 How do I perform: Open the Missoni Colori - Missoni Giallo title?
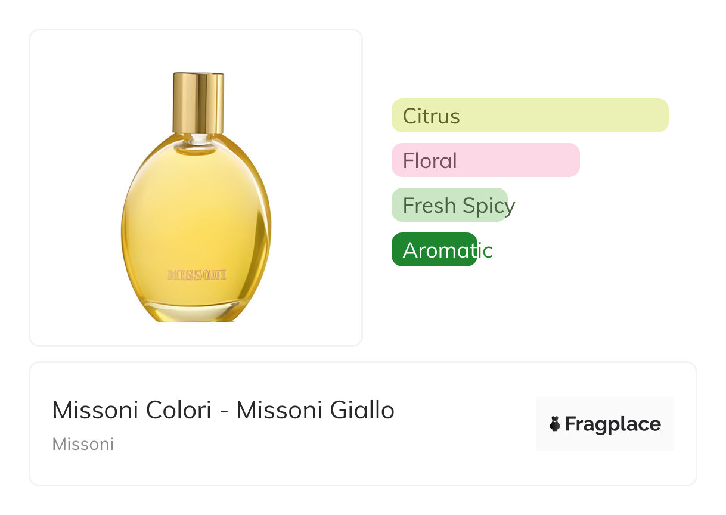(x=223, y=410)
